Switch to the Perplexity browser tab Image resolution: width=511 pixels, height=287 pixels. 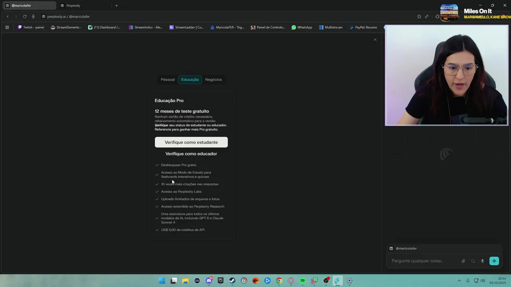[84, 6]
